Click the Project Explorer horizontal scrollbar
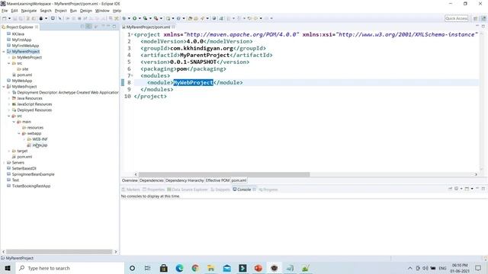488x274 pixels. (59, 252)
